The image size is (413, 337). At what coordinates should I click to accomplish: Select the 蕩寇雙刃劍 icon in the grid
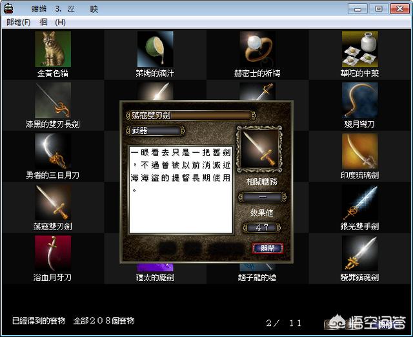pyautogui.click(x=53, y=202)
